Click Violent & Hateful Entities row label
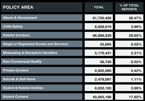Viewport: 145px width, 101px height. [x=42, y=88]
